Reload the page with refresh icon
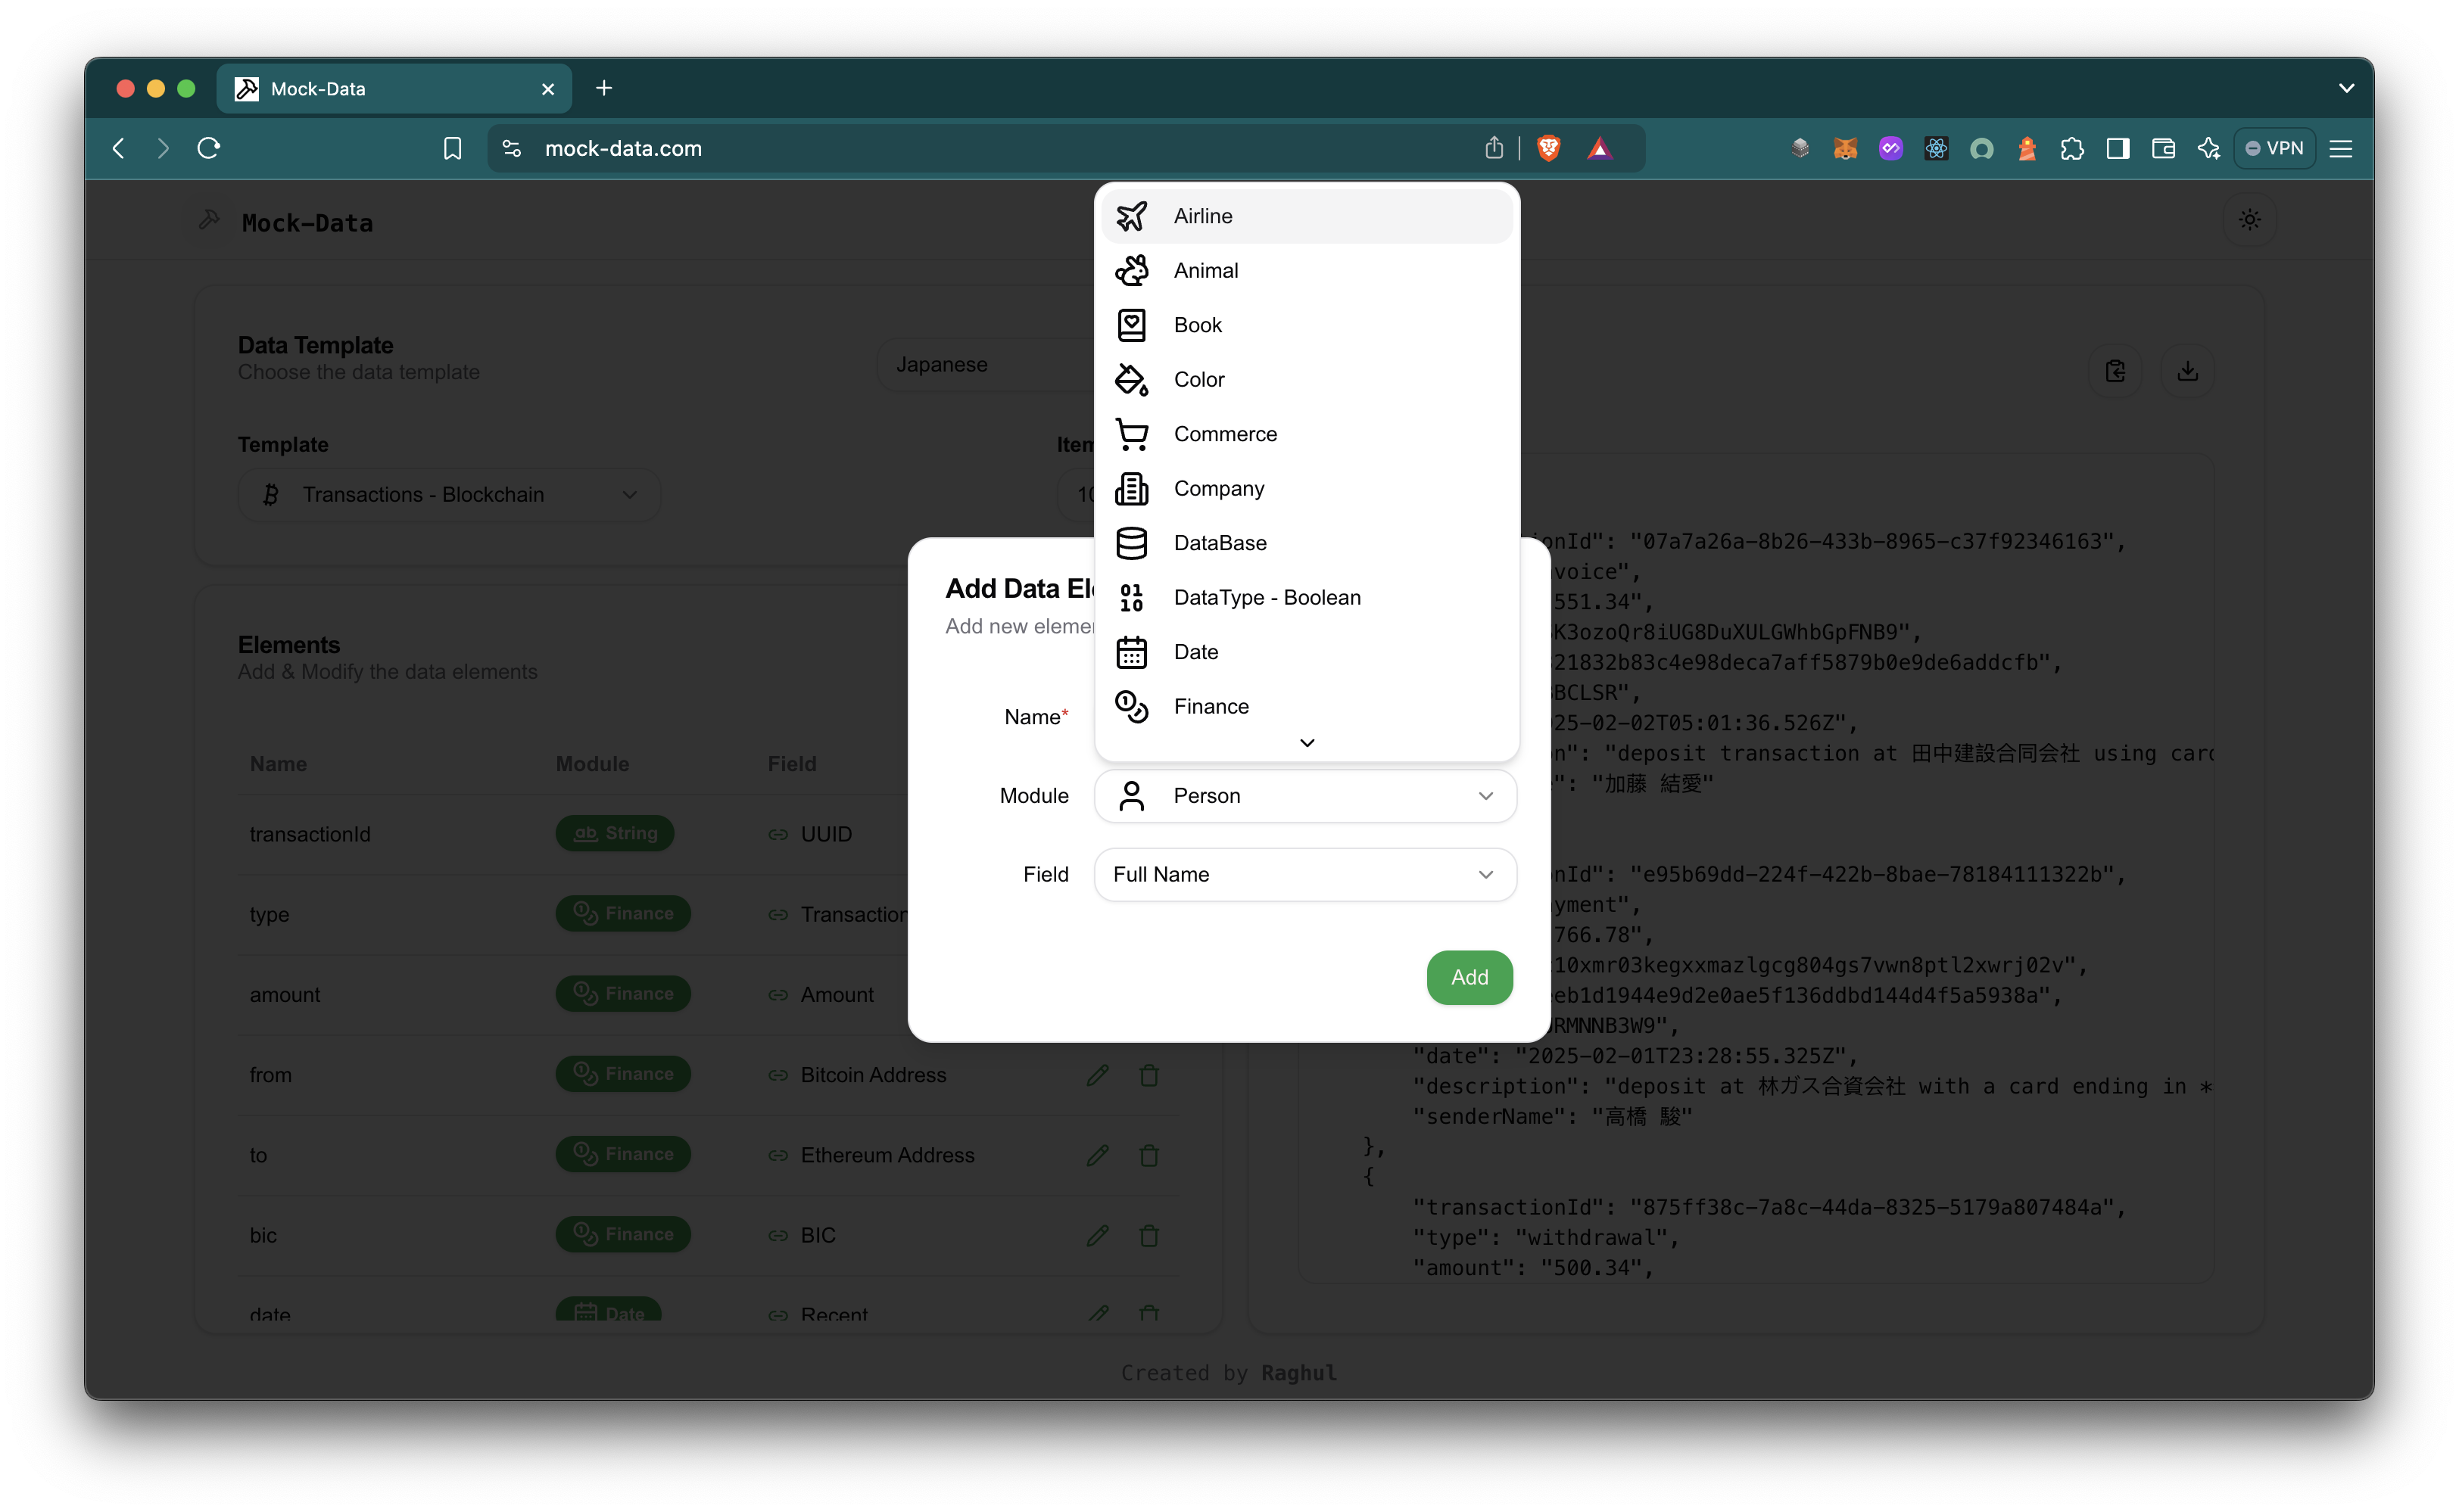The height and width of the screenshot is (1512, 2459). tap(208, 149)
